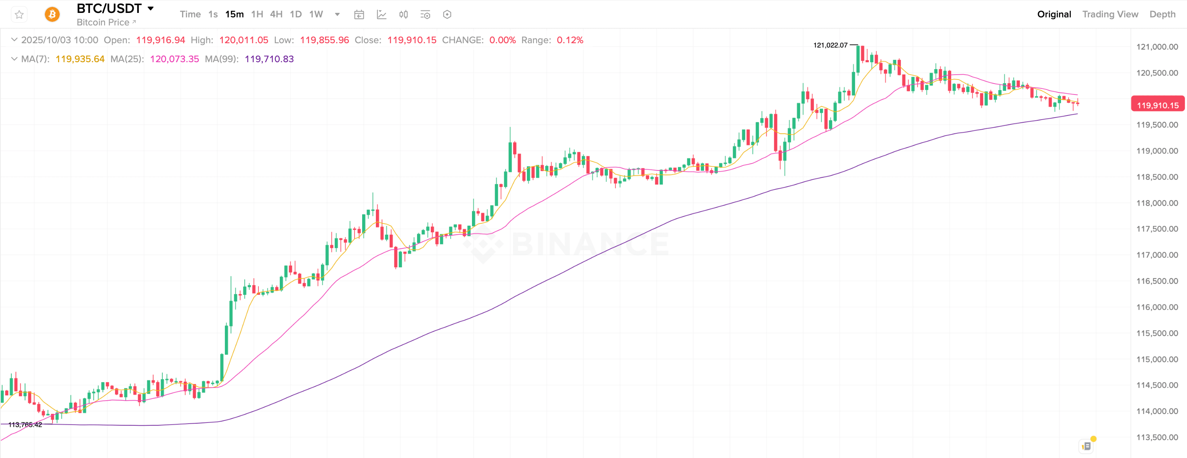Choose the 1D chart interval
The image size is (1187, 458).
click(x=296, y=14)
